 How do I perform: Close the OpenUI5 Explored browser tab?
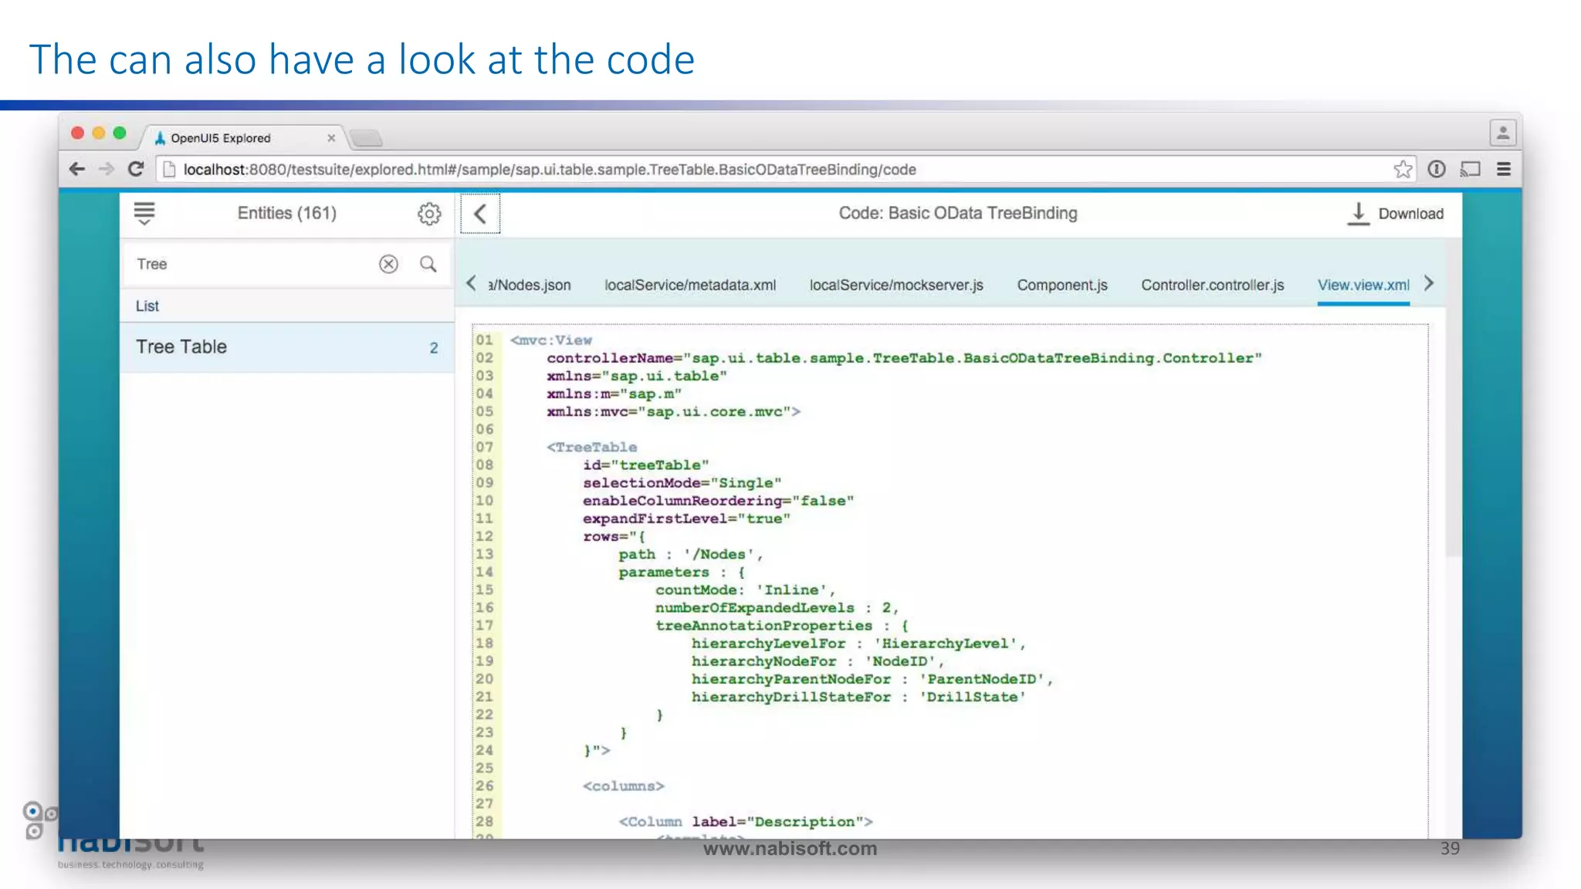[331, 138]
